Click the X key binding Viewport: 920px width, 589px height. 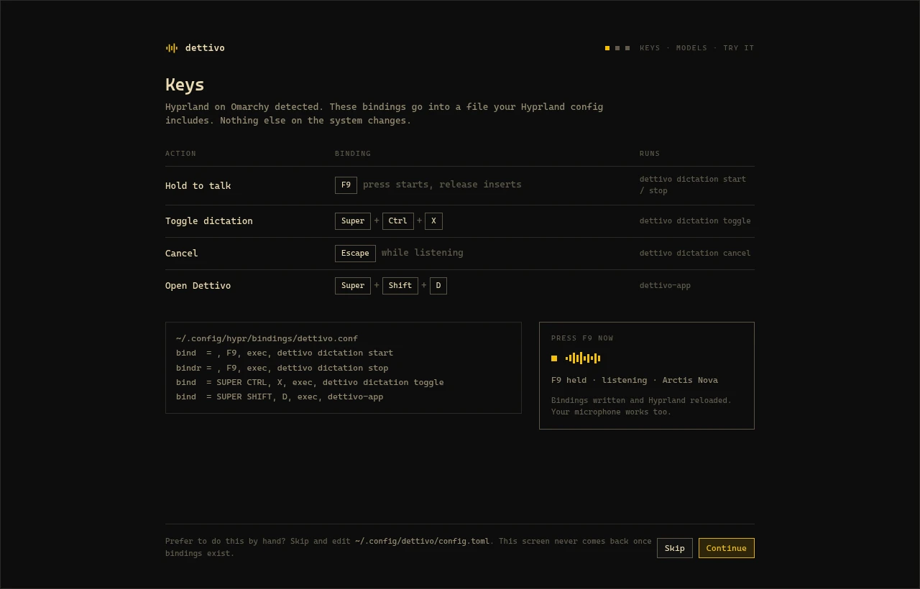coord(433,221)
